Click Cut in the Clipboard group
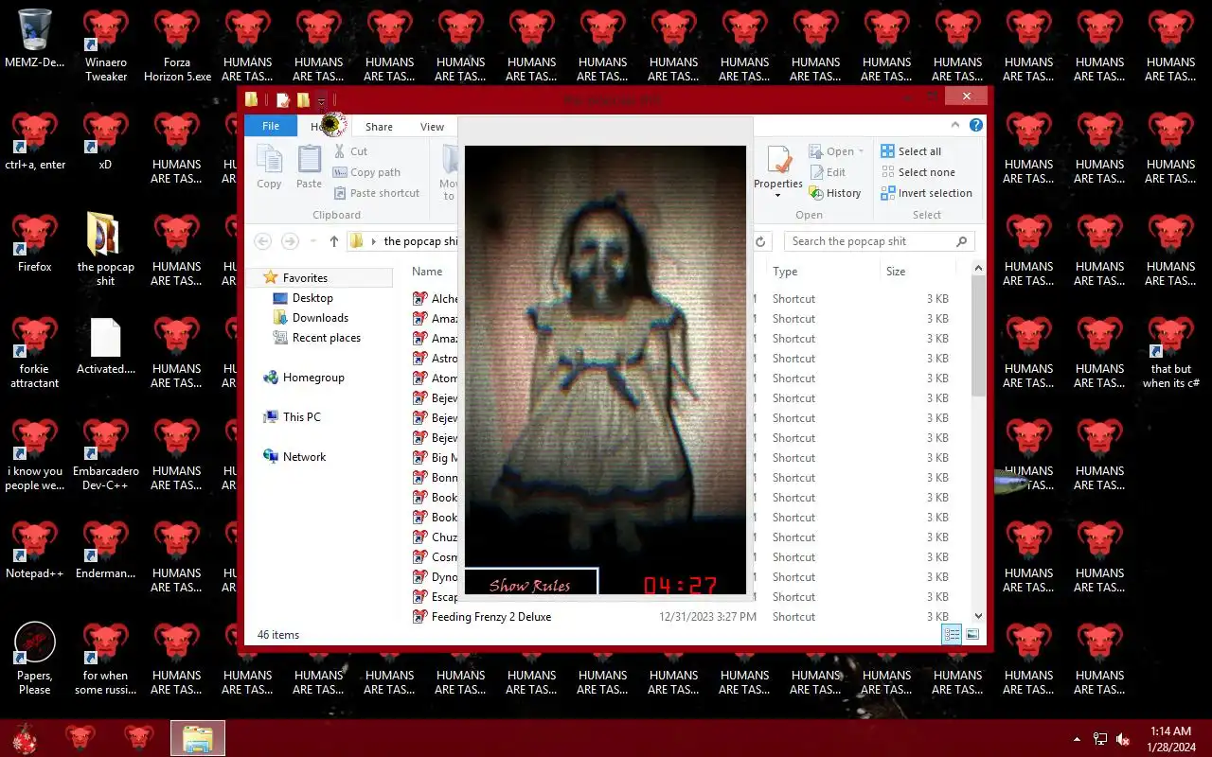This screenshot has width=1212, height=757. (350, 151)
